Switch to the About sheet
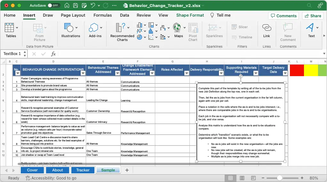 coord(58,170)
